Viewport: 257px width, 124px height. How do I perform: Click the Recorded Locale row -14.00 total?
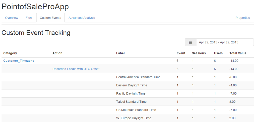[234, 69]
